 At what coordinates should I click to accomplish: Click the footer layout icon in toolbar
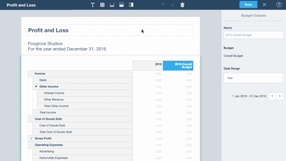click(x=112, y=5)
